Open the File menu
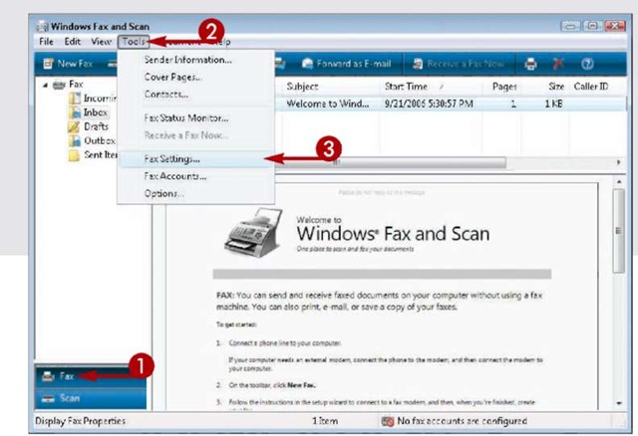The width and height of the screenshot is (638, 436). tap(46, 42)
